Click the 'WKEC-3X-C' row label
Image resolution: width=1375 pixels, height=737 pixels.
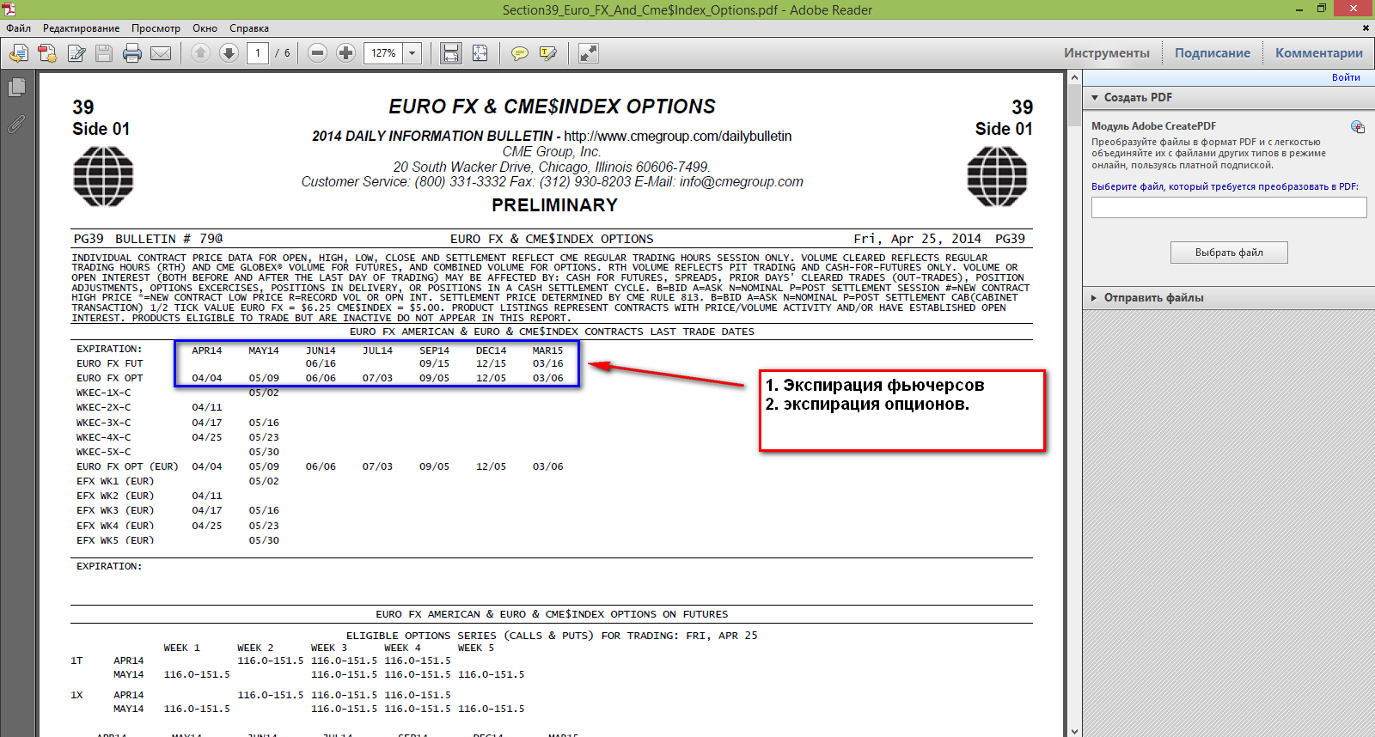click(x=104, y=423)
